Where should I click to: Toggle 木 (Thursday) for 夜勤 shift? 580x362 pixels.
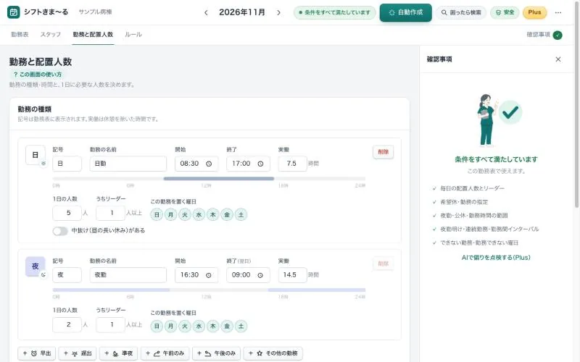[213, 327]
